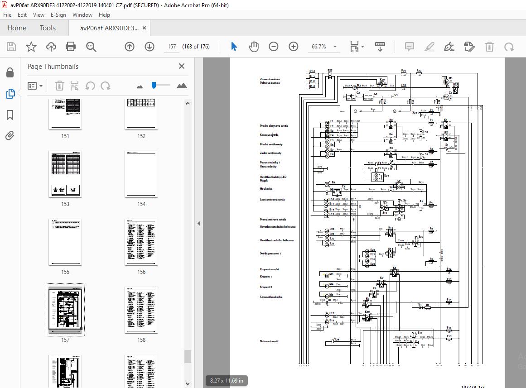Open the Find text magnifier tool

(91, 47)
